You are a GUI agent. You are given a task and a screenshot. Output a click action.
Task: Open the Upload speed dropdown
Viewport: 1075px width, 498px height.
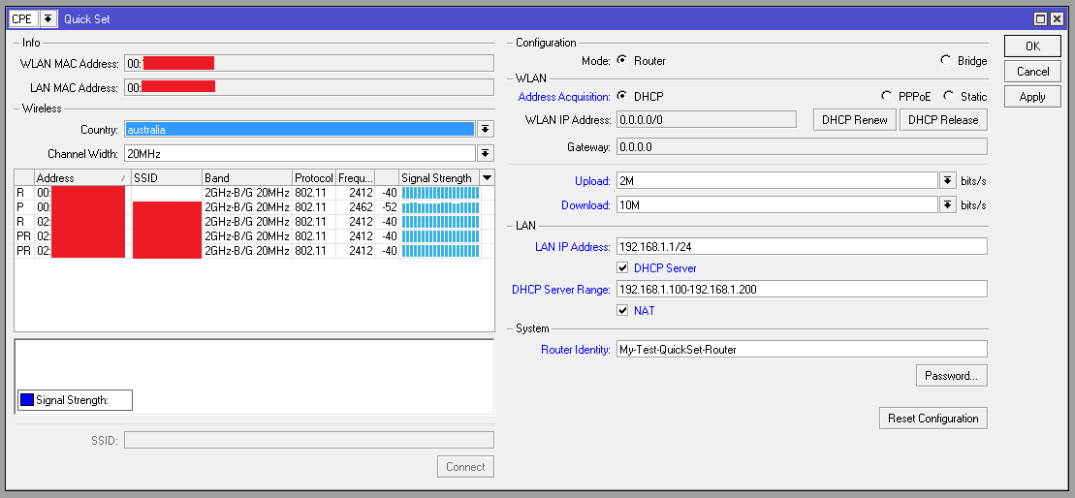click(948, 181)
